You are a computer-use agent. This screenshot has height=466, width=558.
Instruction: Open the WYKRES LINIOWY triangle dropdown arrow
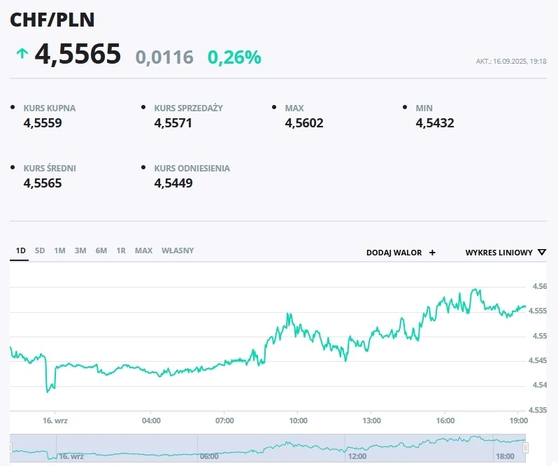pos(542,253)
